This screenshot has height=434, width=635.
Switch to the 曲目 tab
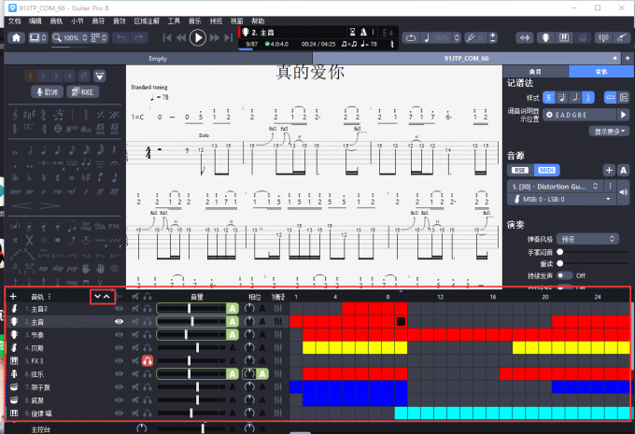(x=536, y=71)
